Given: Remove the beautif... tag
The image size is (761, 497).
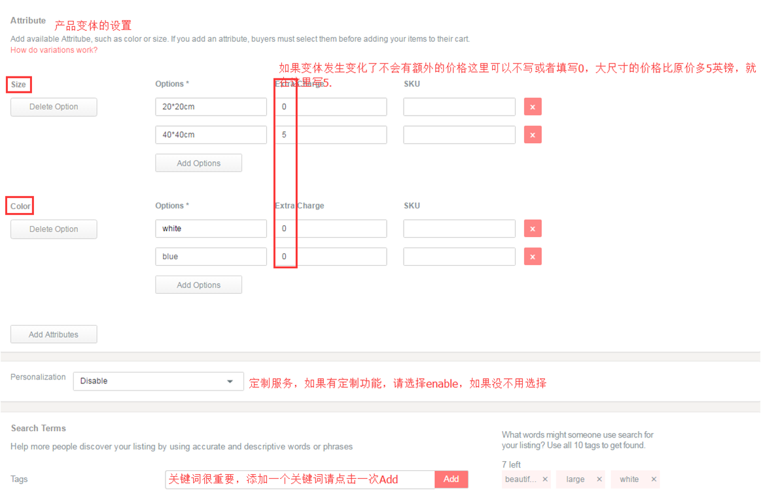Looking at the screenshot, I should pos(545,479).
